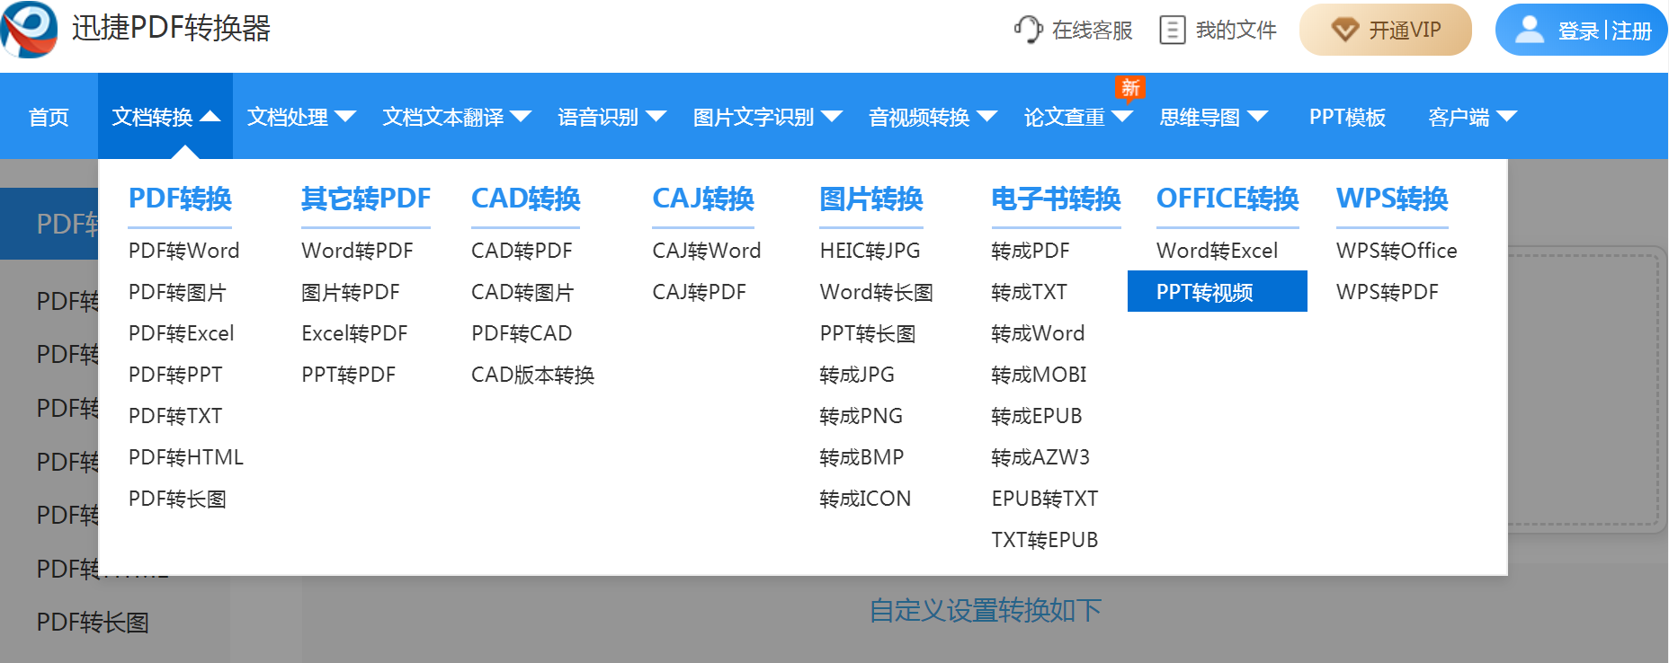Click the 开通VIP button

[x=1386, y=30]
